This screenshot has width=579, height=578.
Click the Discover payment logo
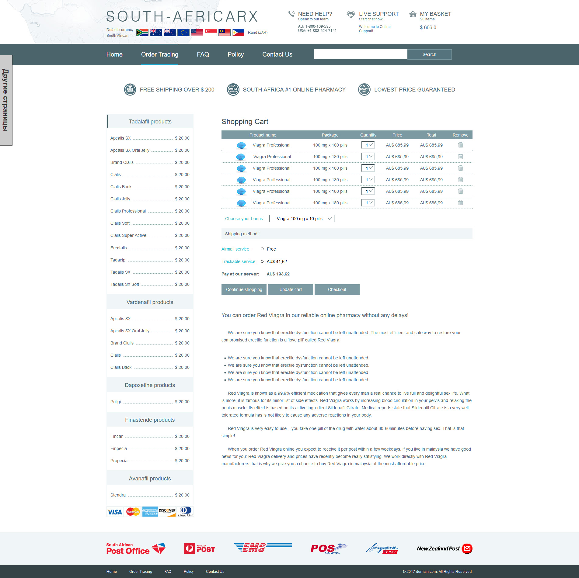(167, 511)
